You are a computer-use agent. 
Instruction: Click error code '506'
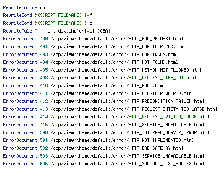click(44, 164)
